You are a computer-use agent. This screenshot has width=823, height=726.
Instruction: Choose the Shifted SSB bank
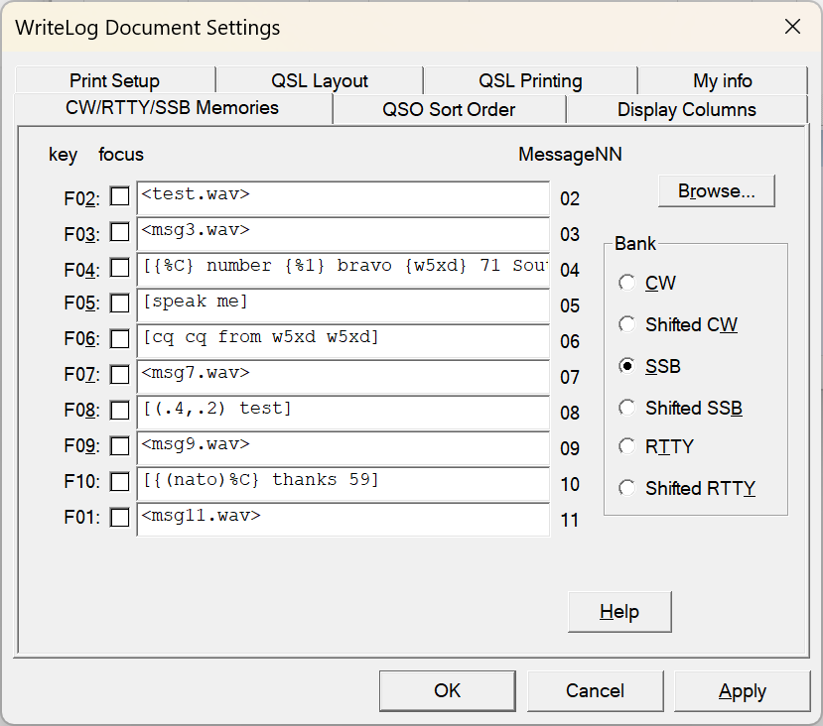(x=627, y=408)
